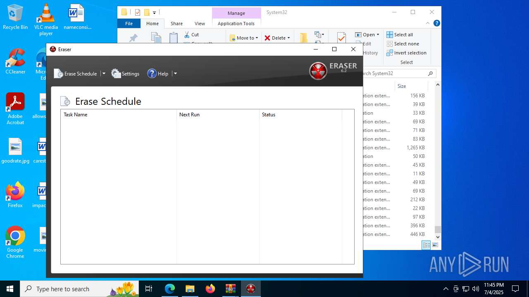Click the taskbar search box
The width and height of the screenshot is (529, 297).
coord(80,289)
